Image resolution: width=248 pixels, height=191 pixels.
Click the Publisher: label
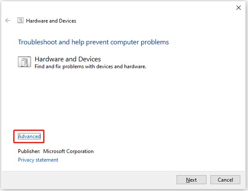(29, 151)
